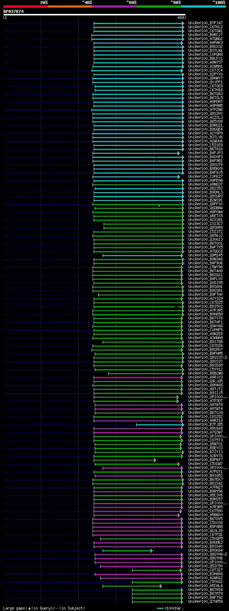Click the green ~80% identity legend swatch
Image resolution: width=229 pixels, height=611 pixels.
tap(159, 6)
